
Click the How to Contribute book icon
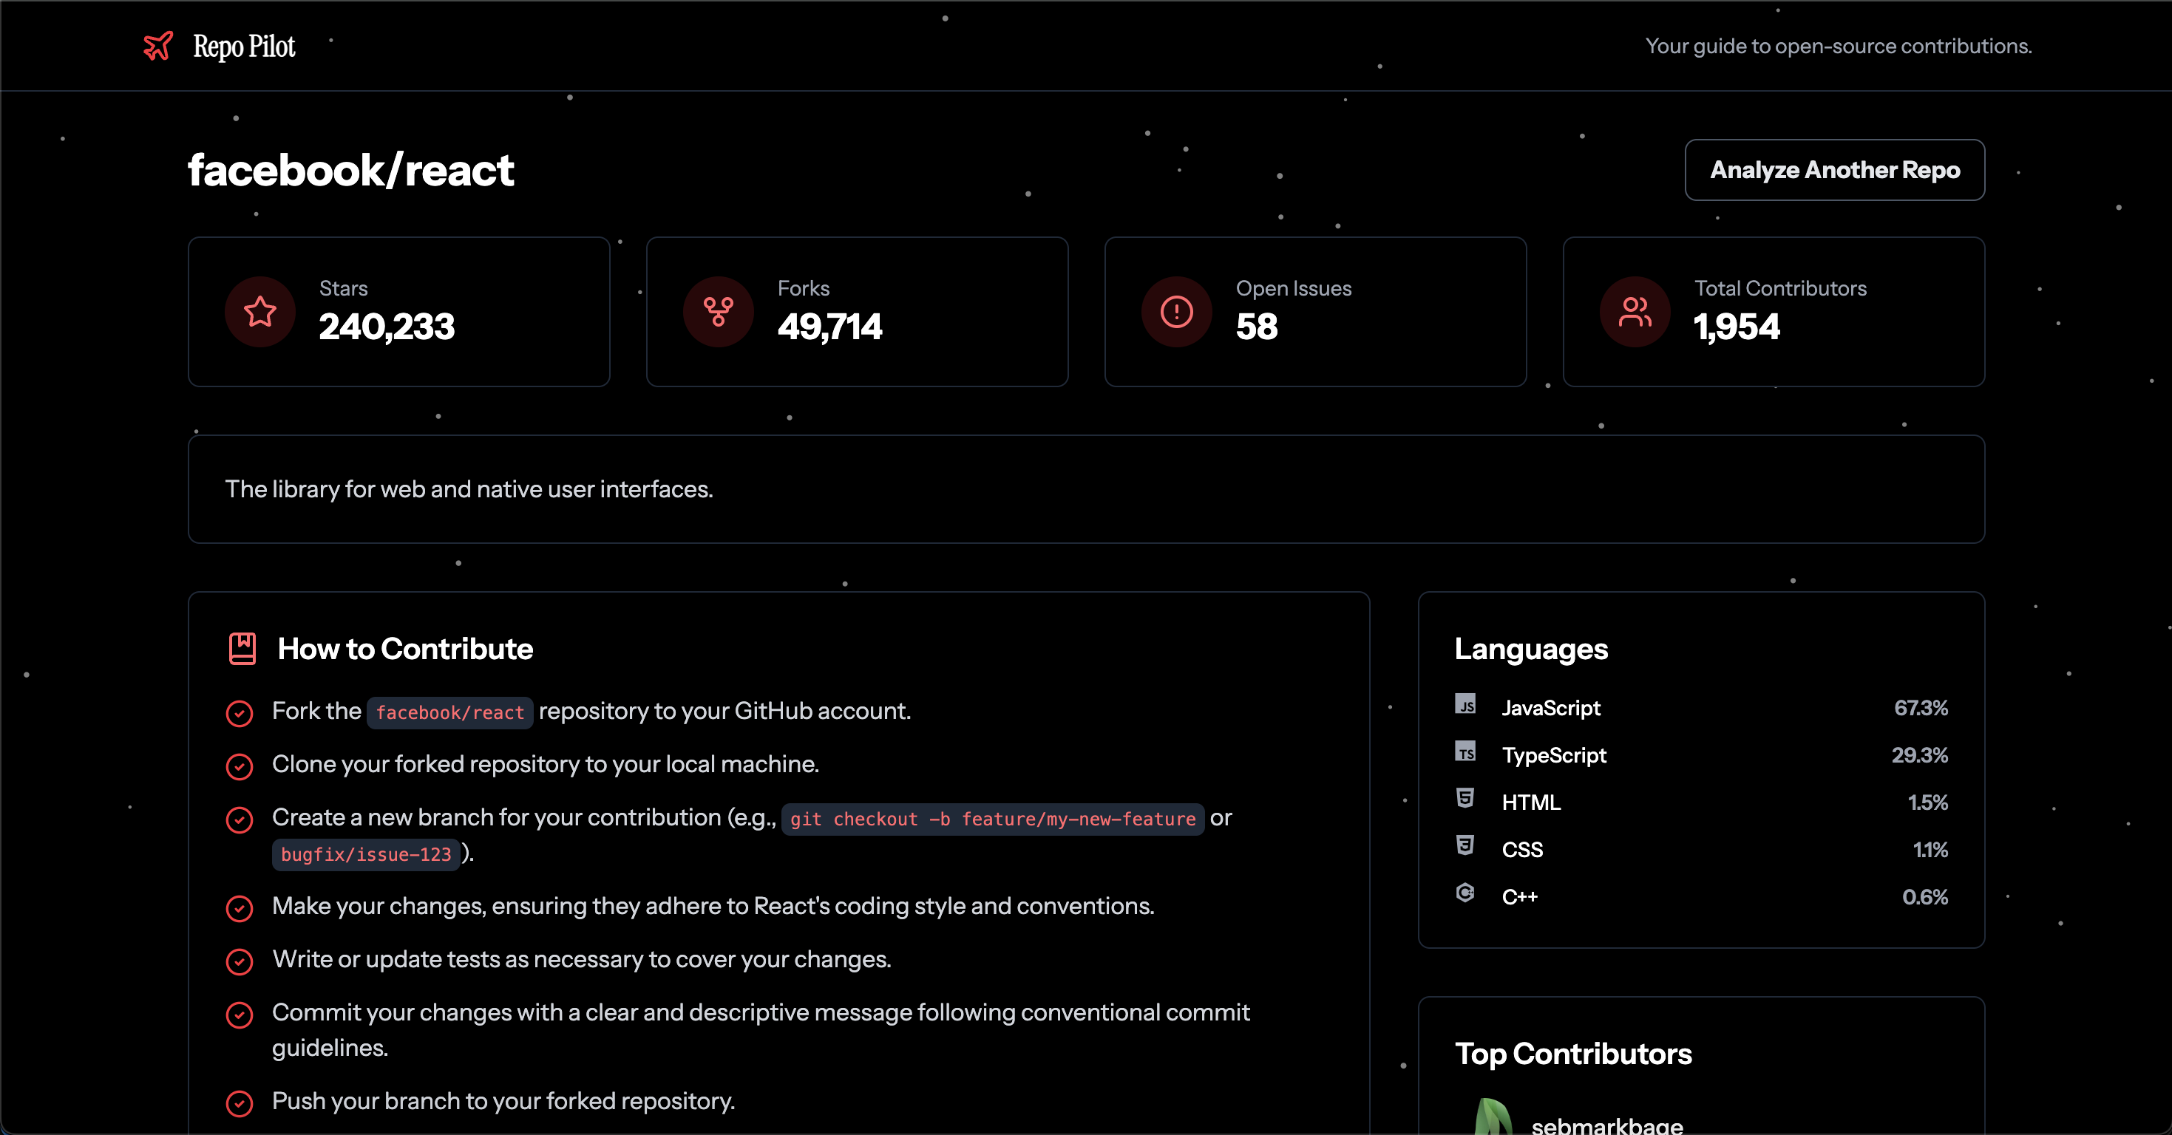242,648
